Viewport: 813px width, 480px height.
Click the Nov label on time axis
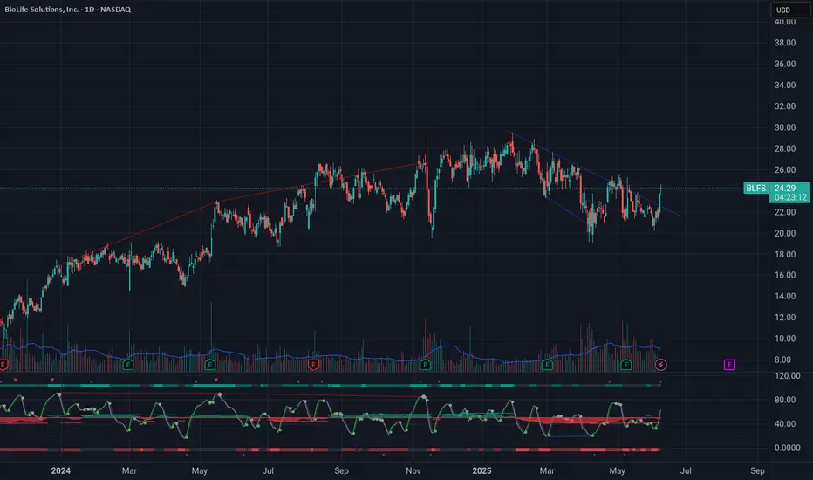(x=413, y=470)
